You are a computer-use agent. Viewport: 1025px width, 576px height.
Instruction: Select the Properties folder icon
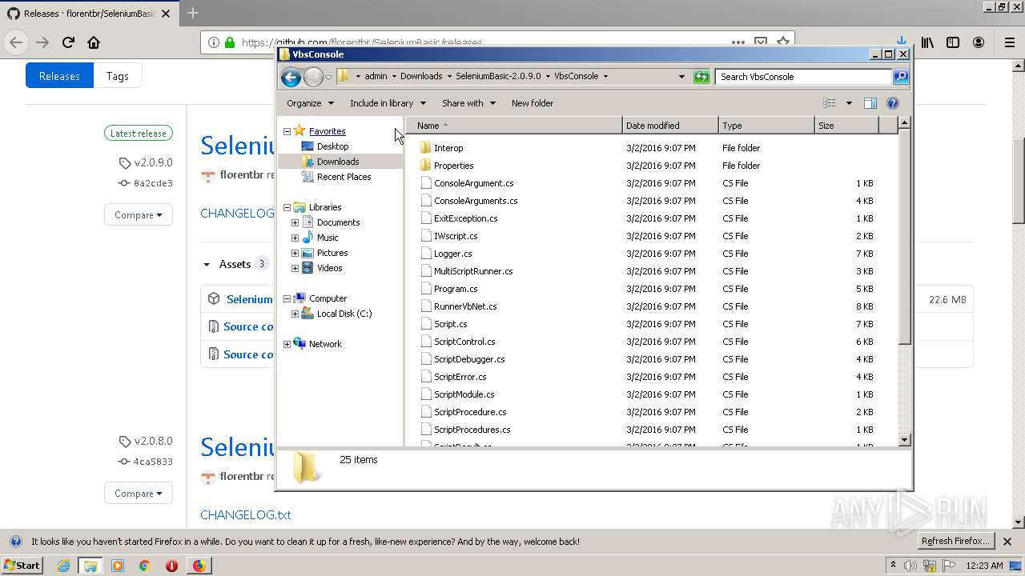425,166
